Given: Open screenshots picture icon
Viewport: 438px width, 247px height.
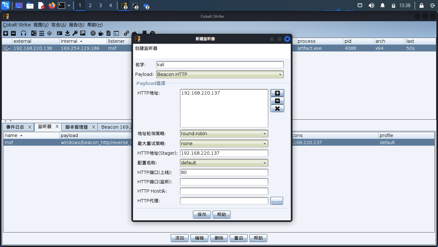Looking at the screenshot, I should coord(83,33).
